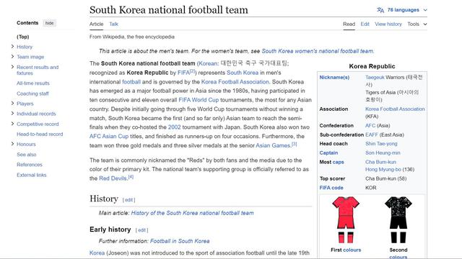Open the AFC Asian Cup link
Image resolution: width=462 pixels, height=259 pixels.
coord(109,136)
